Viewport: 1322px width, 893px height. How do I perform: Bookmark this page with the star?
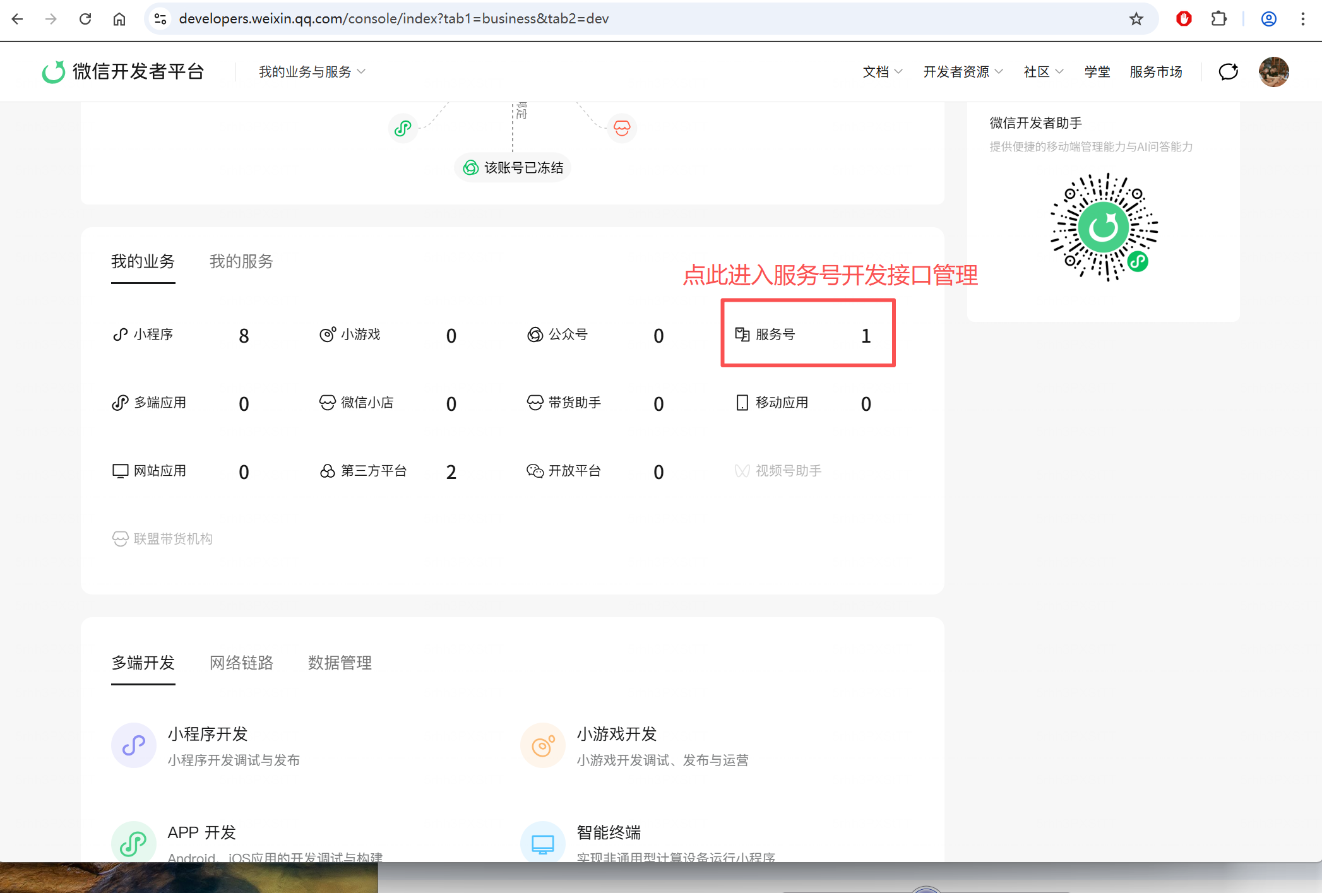tap(1136, 19)
